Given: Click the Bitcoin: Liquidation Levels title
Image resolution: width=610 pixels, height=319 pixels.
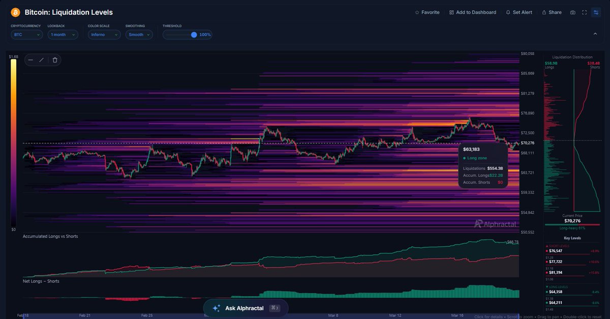Looking at the screenshot, I should pos(69,12).
